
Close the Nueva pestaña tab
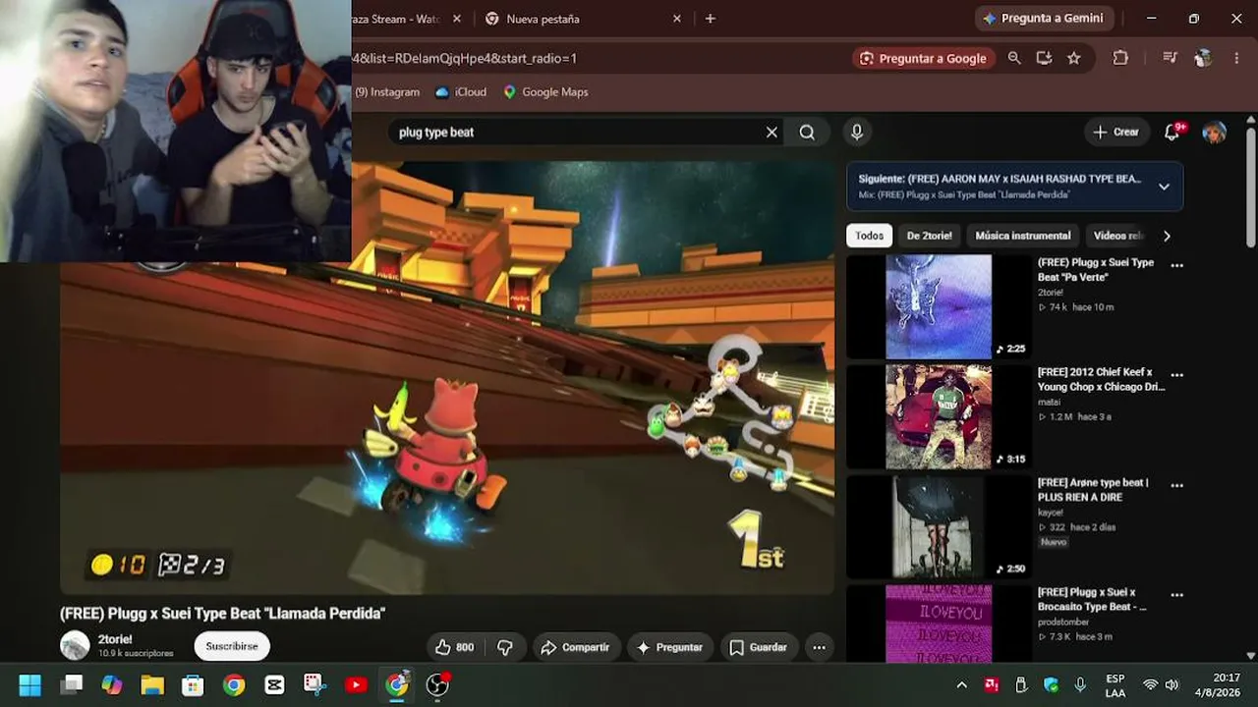(x=676, y=19)
